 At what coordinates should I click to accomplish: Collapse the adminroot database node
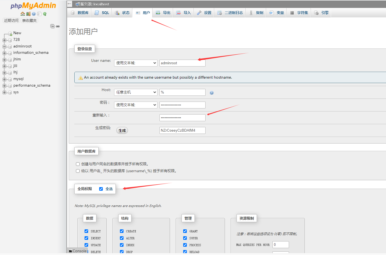tap(4, 47)
